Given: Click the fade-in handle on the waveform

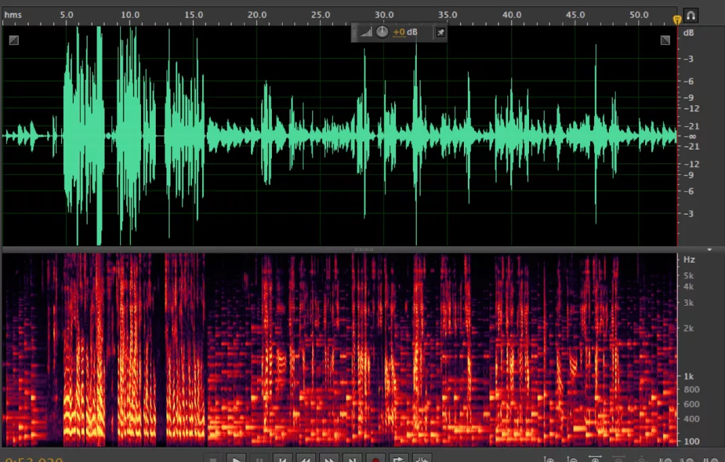Looking at the screenshot, I should (14, 40).
